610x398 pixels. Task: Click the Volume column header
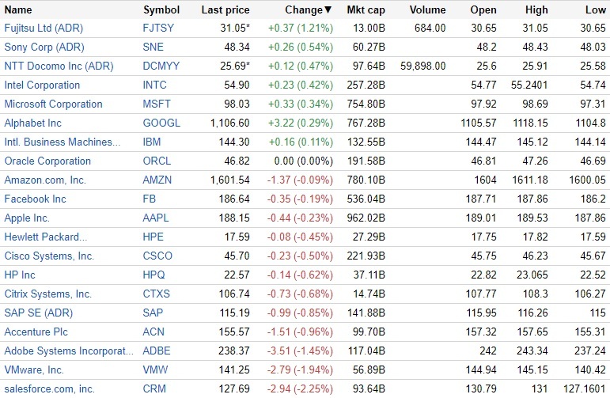click(427, 10)
